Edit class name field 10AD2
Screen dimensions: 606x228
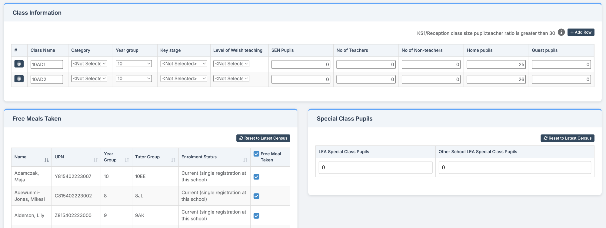tap(47, 79)
